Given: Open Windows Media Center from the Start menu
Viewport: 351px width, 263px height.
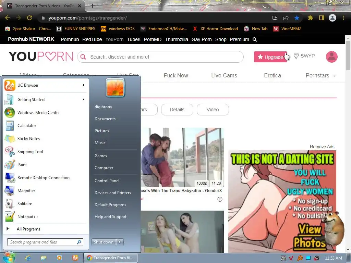Looking at the screenshot, I should click(46, 112).
